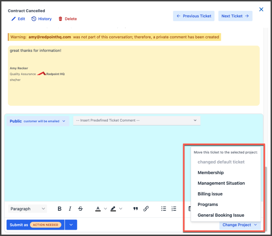
Task: Apply italic formatting
Action: (x=70, y=209)
